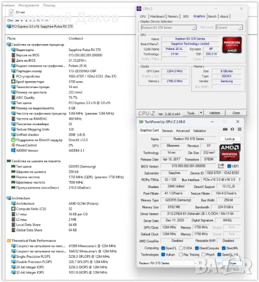Click the Compute Units (CU) row icon
Viewport: 259px width, 282px height.
click(x=13, y=209)
